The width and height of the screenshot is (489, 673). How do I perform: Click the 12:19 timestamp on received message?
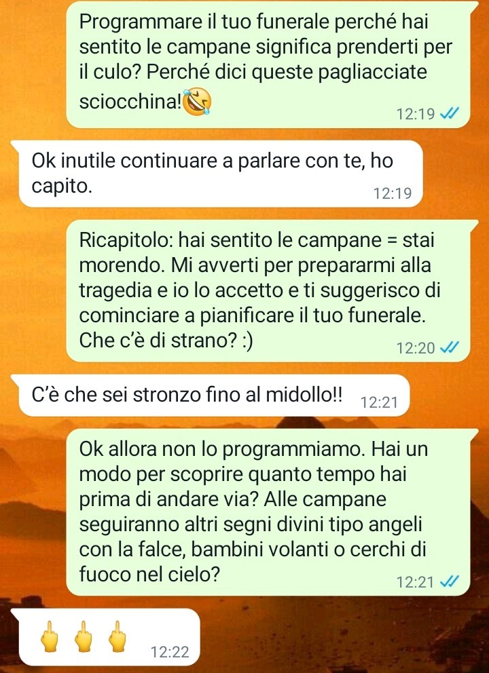393,193
